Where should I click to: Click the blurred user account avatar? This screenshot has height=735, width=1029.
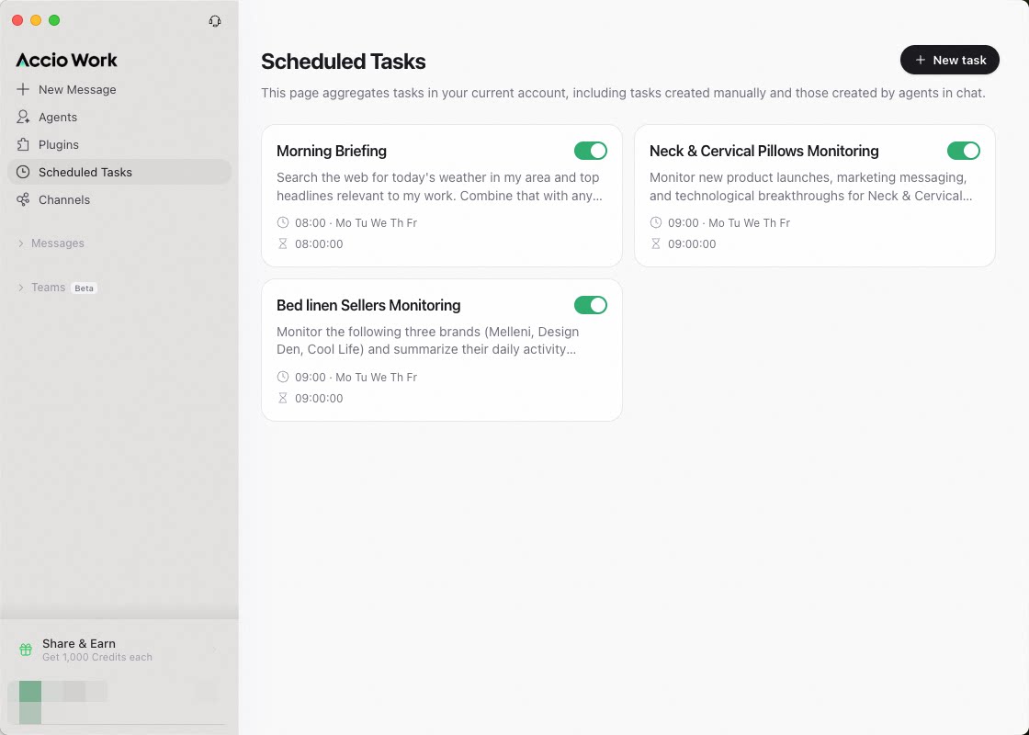[30, 702]
